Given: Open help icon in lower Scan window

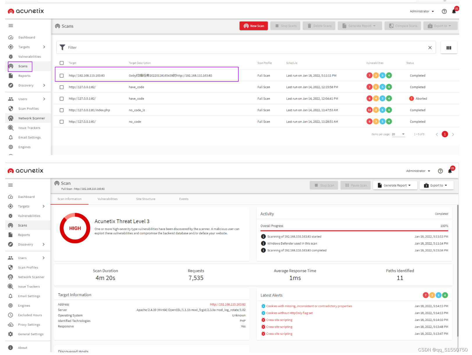Looking at the screenshot, I should (440, 171).
